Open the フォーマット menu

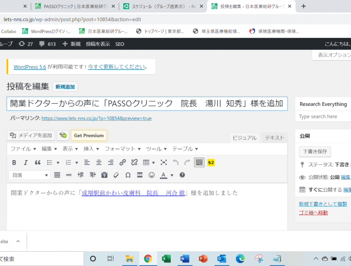click(x=122, y=149)
